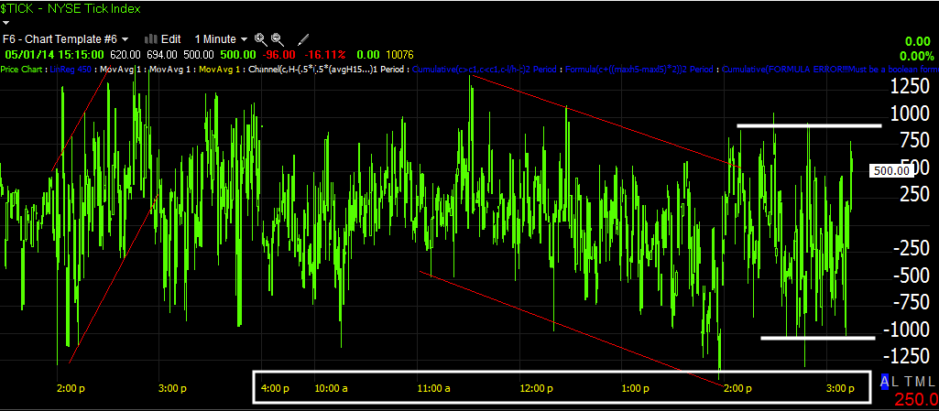Image resolution: width=939 pixels, height=411 pixels.
Task: Zoom out with the minus magnifier icon
Action: pos(277,38)
